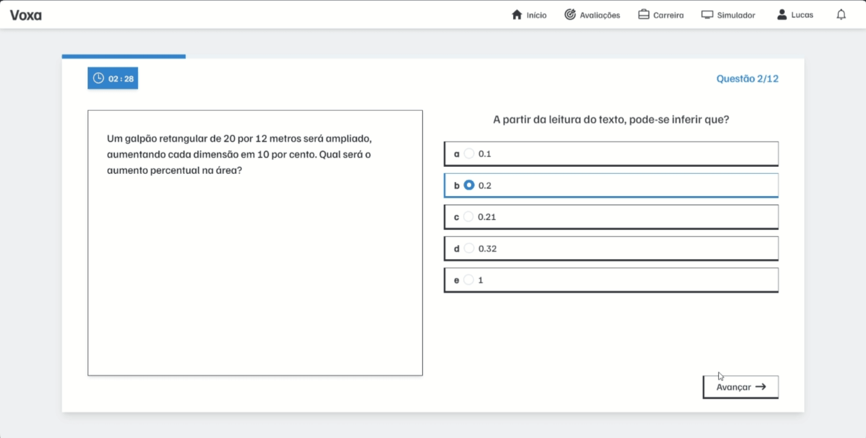Select answer option d radio button
The image size is (866, 438).
point(469,248)
